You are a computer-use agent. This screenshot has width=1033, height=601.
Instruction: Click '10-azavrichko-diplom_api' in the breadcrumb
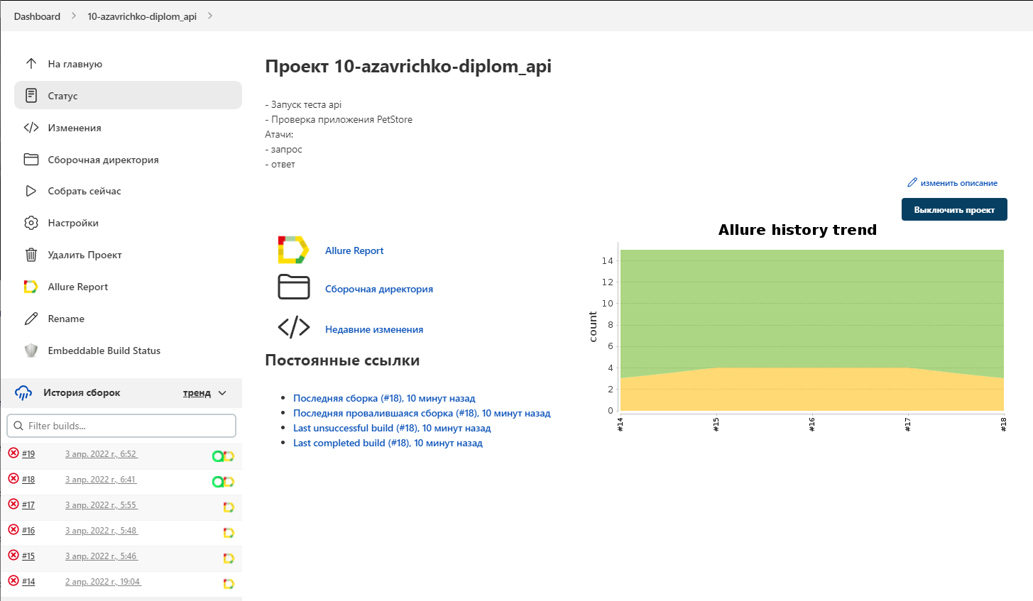pyautogui.click(x=142, y=16)
